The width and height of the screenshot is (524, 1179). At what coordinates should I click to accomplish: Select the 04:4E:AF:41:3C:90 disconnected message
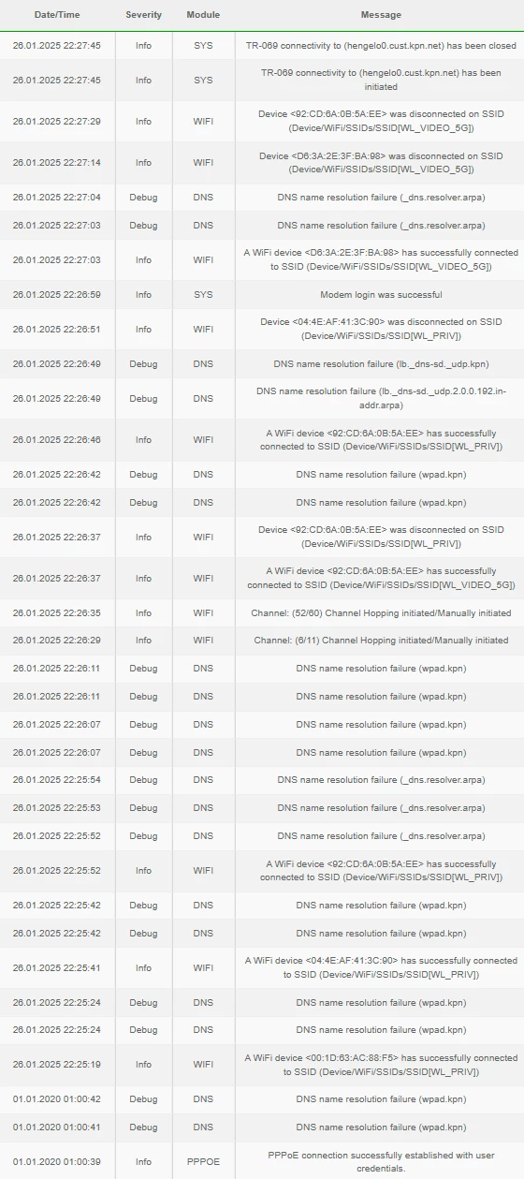[x=381, y=329]
